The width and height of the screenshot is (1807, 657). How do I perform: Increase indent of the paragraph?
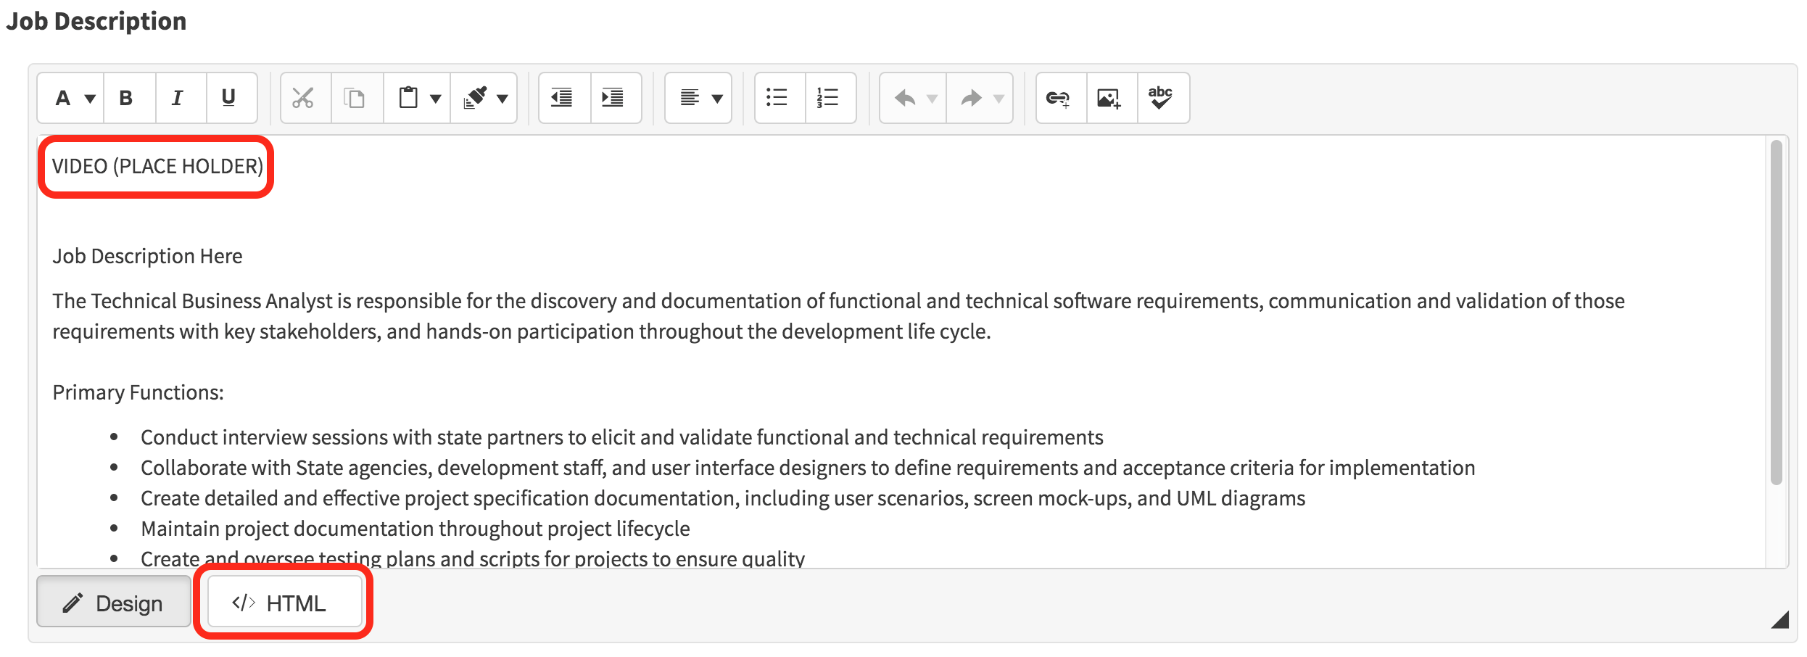(x=613, y=98)
